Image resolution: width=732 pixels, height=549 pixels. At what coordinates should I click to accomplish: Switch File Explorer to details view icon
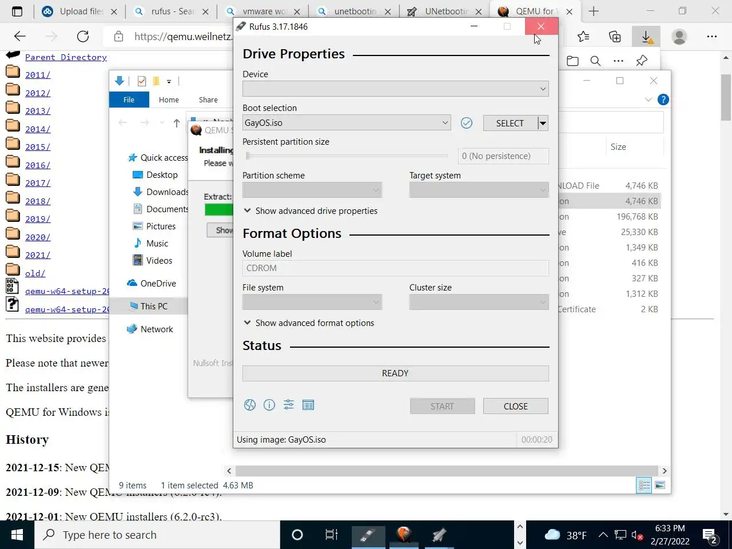(645, 485)
